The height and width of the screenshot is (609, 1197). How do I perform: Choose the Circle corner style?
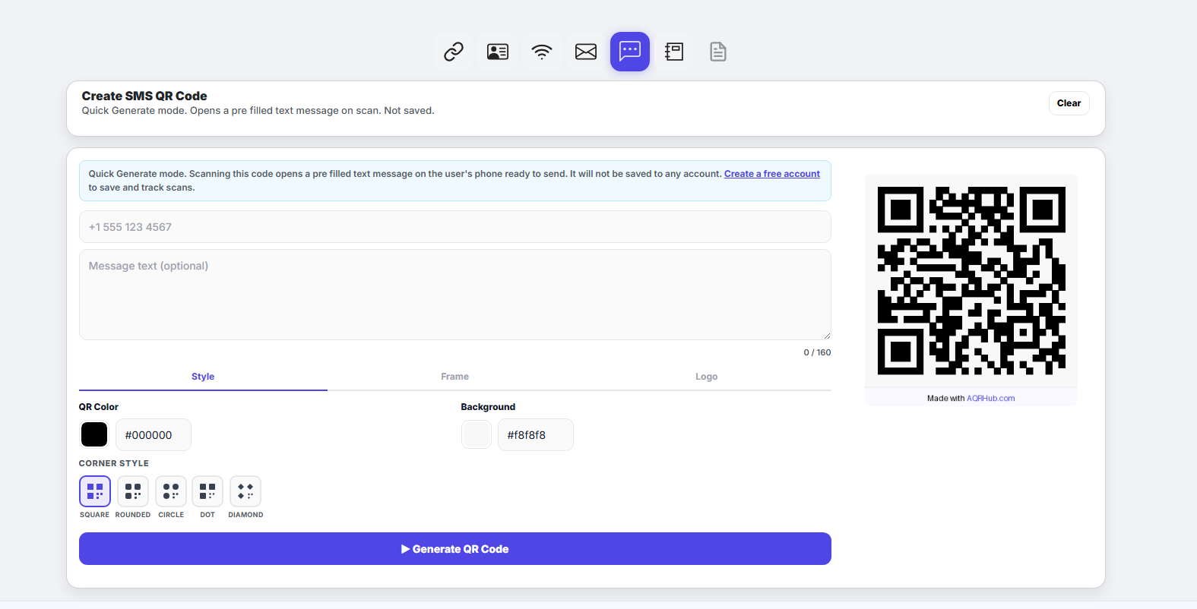click(171, 491)
